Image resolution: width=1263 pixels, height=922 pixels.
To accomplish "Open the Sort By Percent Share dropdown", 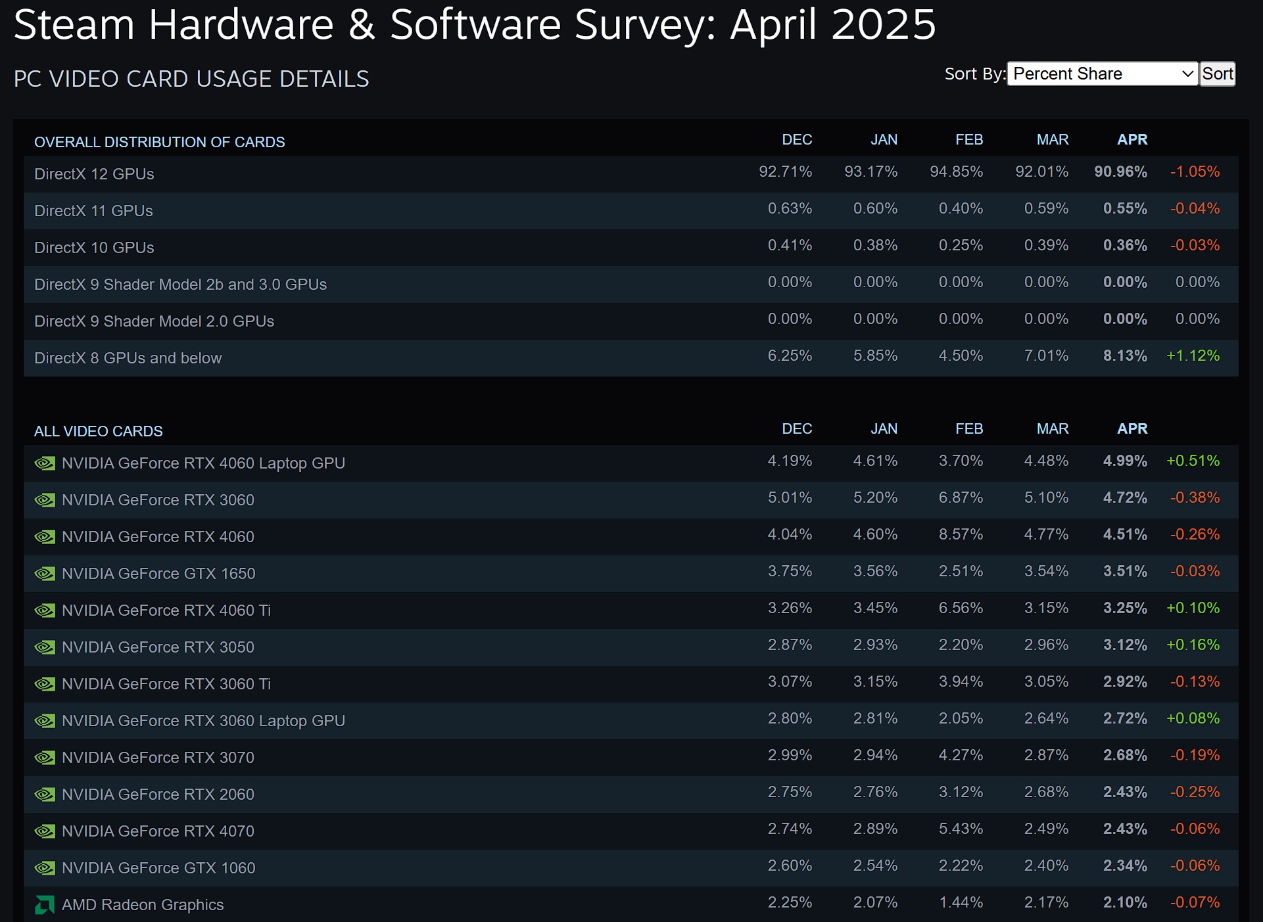I will [x=1102, y=74].
